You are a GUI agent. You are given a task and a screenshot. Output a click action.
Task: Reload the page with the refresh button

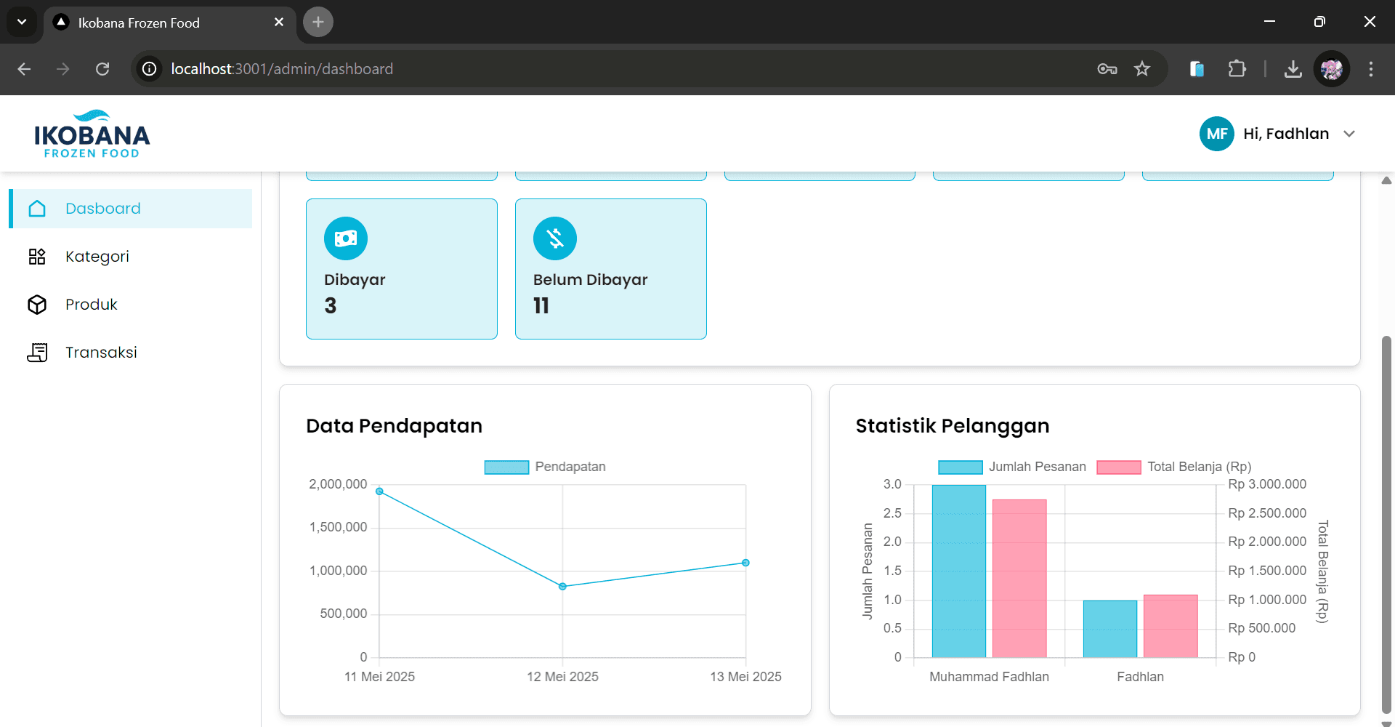tap(102, 69)
